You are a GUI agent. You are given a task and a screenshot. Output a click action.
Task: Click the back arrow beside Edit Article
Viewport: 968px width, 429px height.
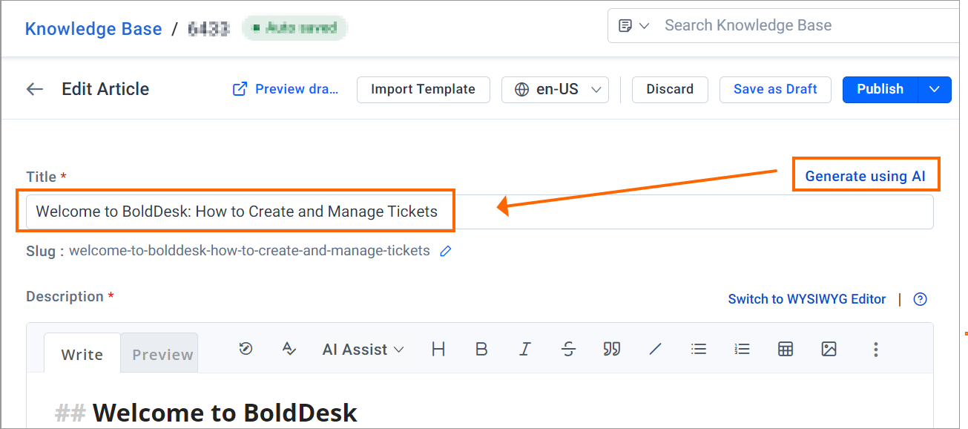[x=35, y=89]
